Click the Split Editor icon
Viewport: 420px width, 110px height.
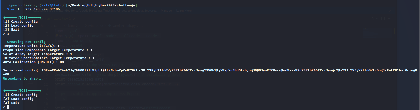click(x=383, y=19)
